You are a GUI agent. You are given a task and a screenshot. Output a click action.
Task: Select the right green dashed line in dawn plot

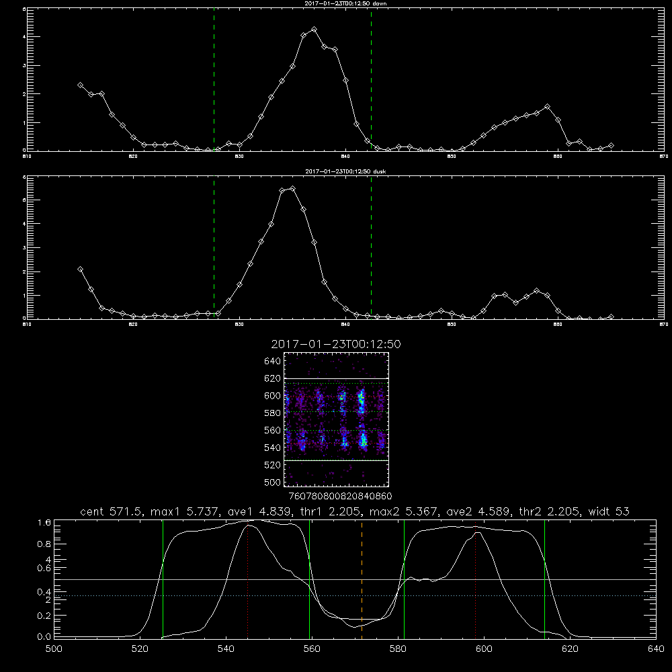[x=371, y=79]
